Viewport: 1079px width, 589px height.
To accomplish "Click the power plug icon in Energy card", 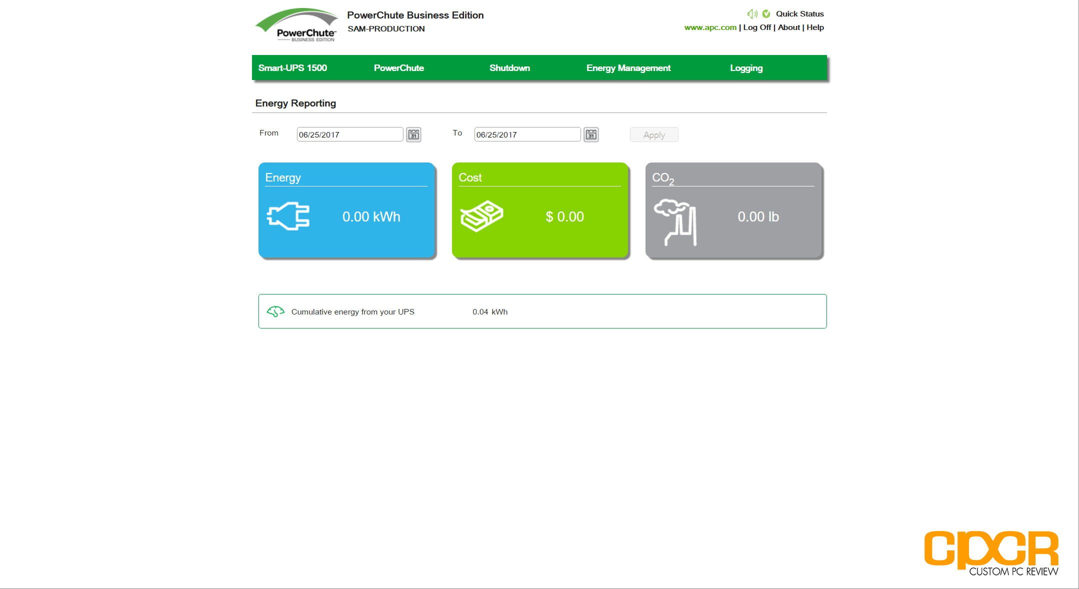I will coord(288,216).
